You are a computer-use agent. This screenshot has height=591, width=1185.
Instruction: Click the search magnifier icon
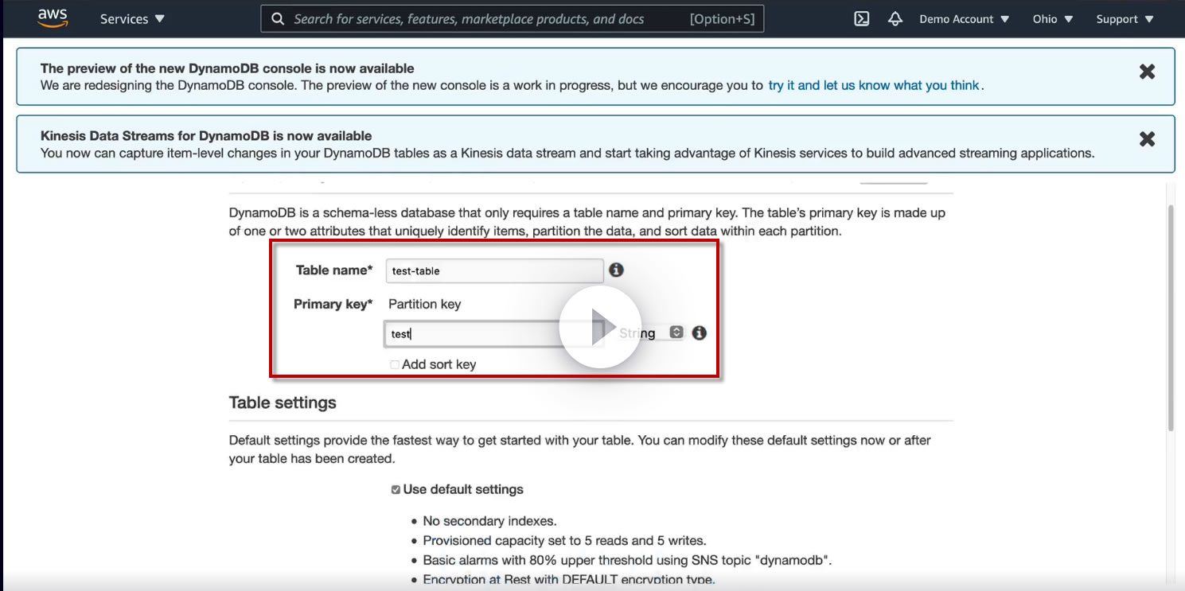278,19
